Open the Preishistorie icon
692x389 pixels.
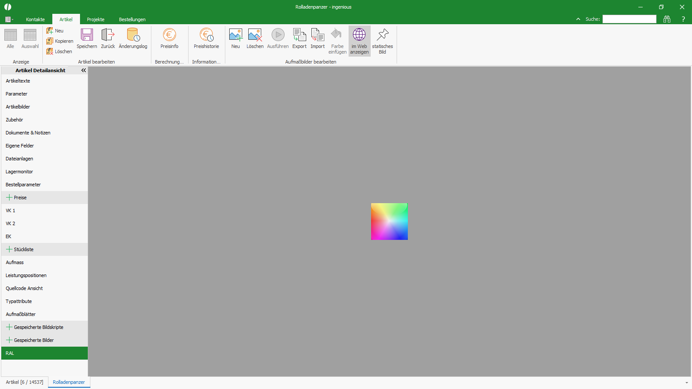(x=206, y=35)
